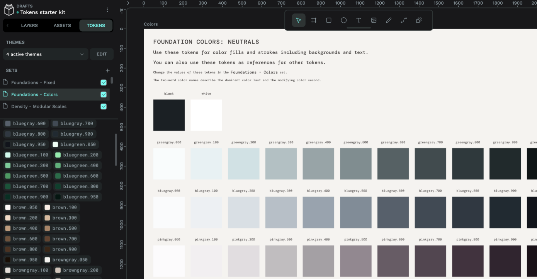This screenshot has height=279, width=537.
Task: Select the Text tool
Action: (x=359, y=20)
